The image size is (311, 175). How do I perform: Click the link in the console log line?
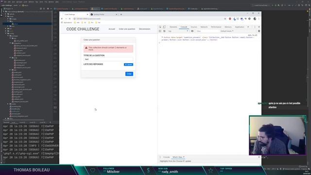[253, 35]
